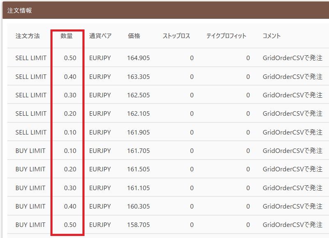
Task: Click the price value 161.505
Action: 139,169
